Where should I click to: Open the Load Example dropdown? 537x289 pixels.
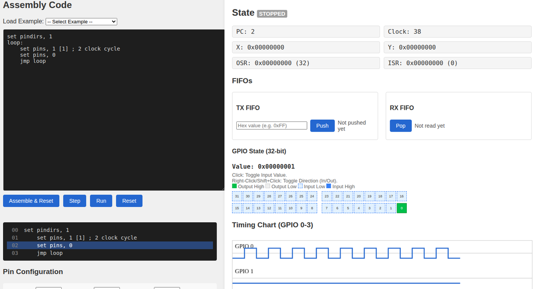(x=81, y=22)
